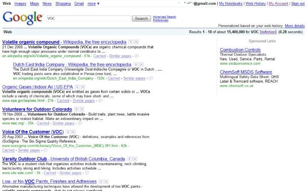Show Similar pages for the EPA result
307x191 pixels.
[83, 101]
